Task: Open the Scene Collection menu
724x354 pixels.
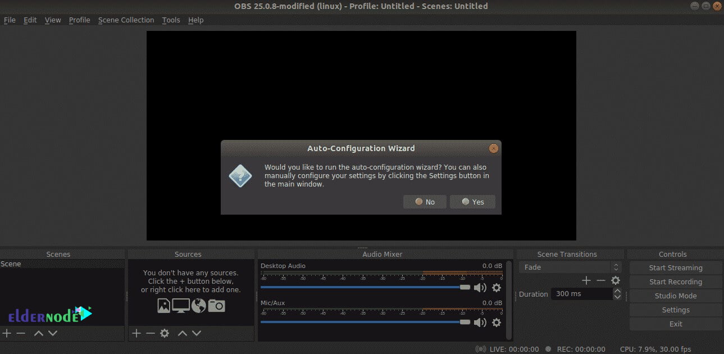Action: [x=126, y=20]
